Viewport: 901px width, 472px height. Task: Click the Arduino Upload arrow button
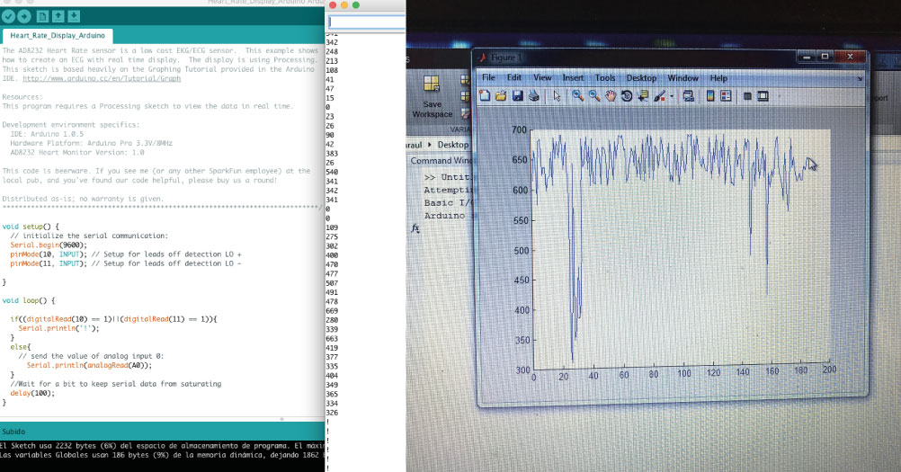(x=24, y=17)
